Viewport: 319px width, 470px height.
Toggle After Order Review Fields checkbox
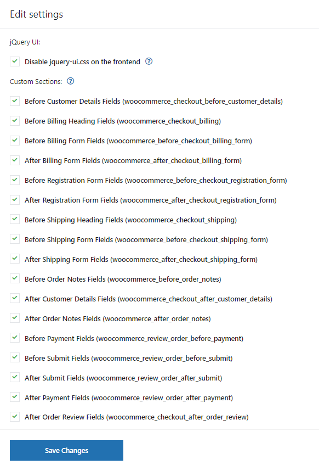point(15,417)
